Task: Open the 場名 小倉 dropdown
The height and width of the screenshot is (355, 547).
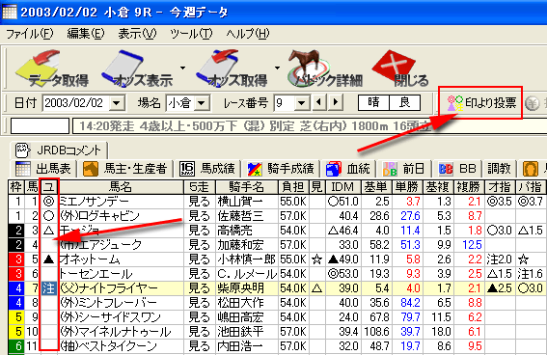Action: (202, 103)
